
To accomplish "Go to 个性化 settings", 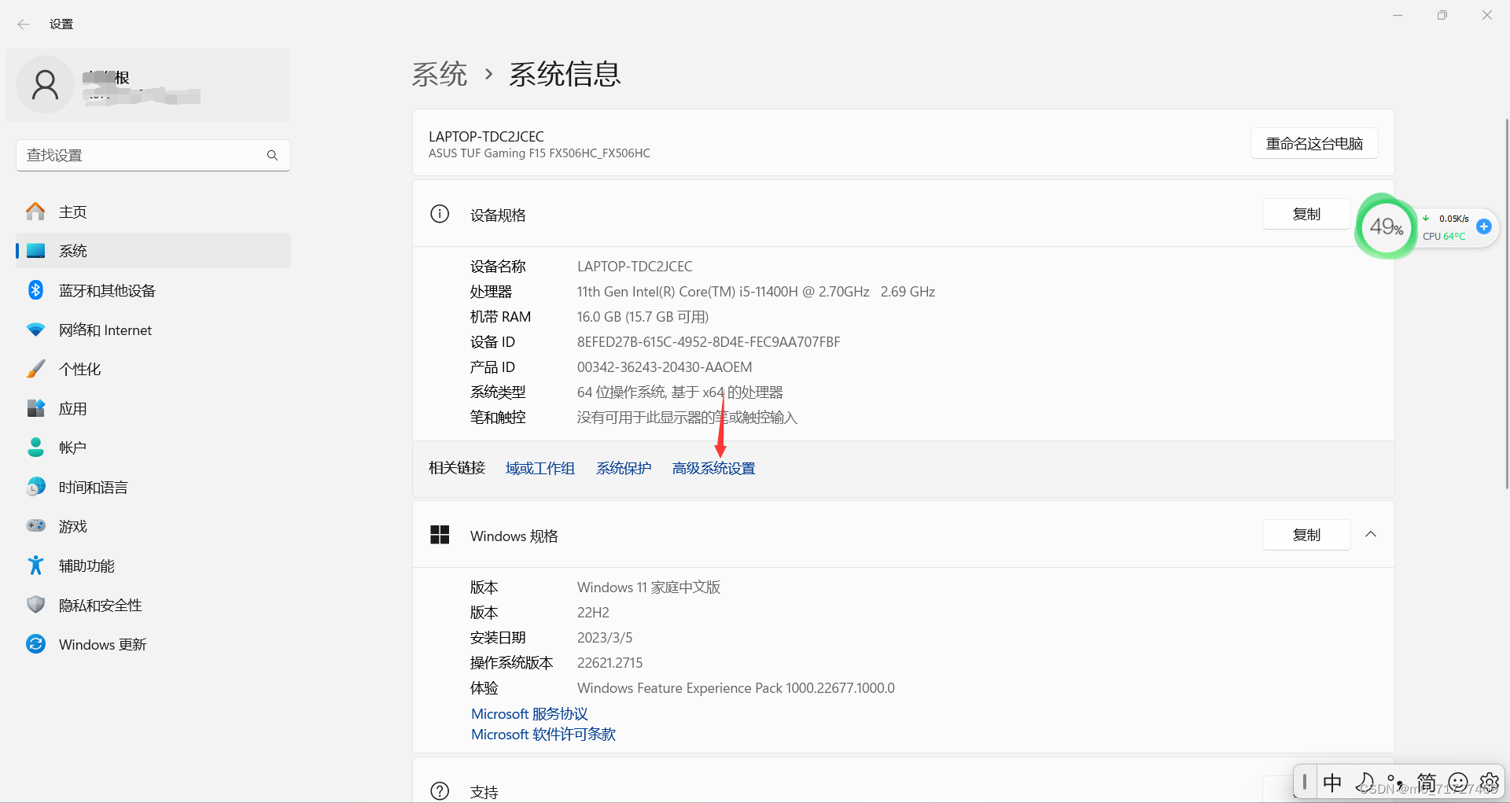I will tap(153, 369).
